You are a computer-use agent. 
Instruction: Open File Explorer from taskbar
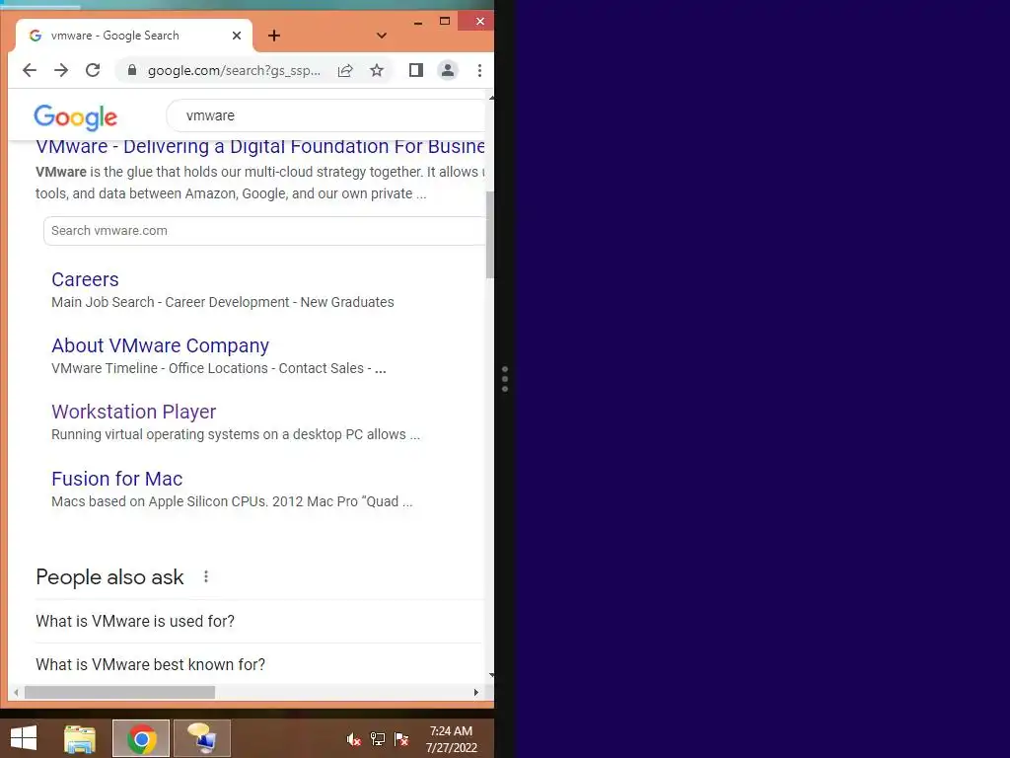(x=80, y=738)
